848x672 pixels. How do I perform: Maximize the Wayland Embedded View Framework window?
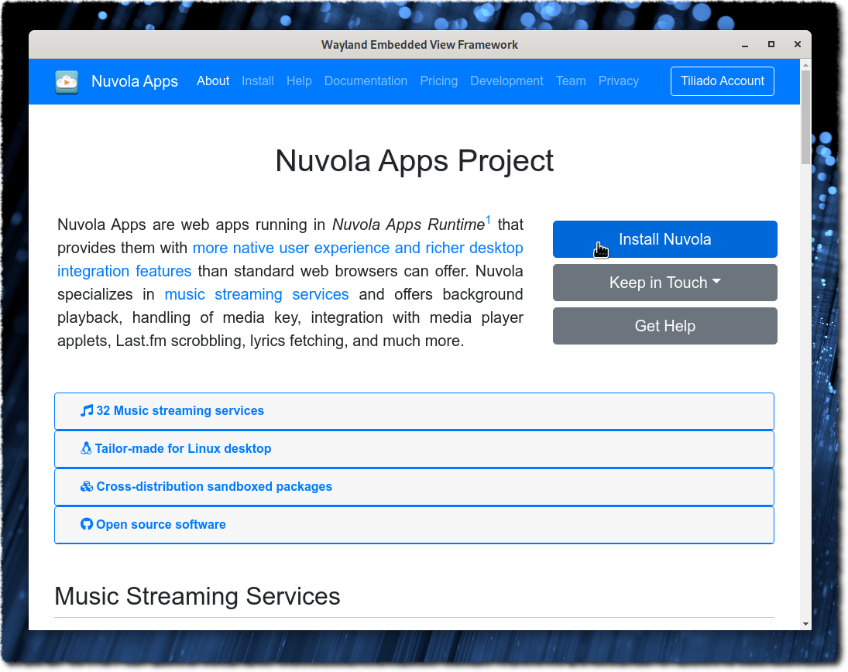pos(771,44)
